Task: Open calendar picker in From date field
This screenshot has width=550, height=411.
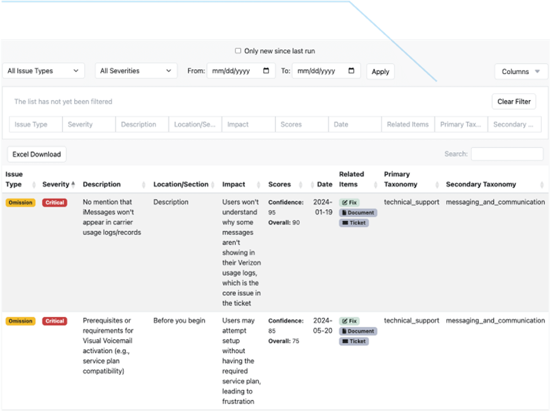Action: pos(266,71)
